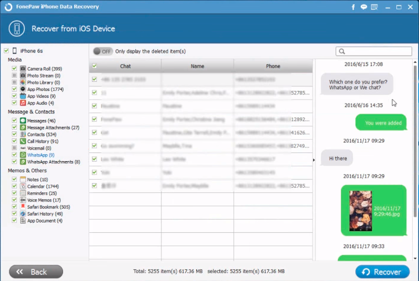
Task: Open the menu icon in title bar
Action: (x=374, y=7)
